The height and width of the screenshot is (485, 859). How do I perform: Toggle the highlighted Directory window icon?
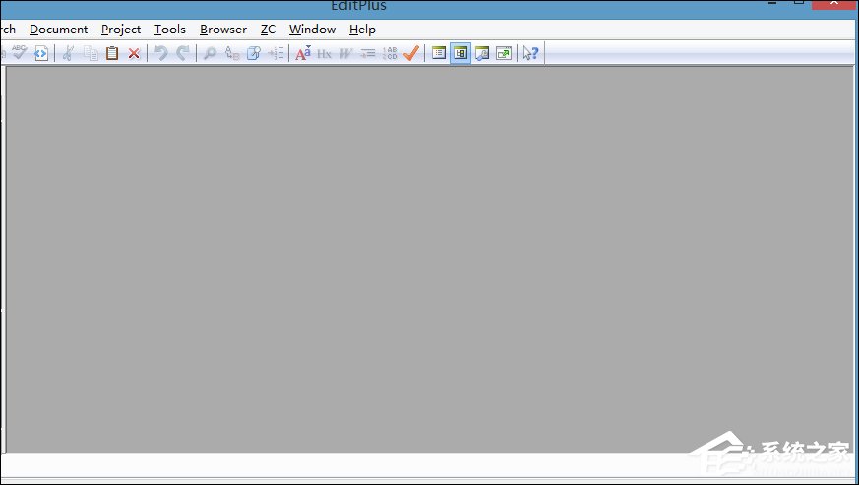[x=460, y=53]
